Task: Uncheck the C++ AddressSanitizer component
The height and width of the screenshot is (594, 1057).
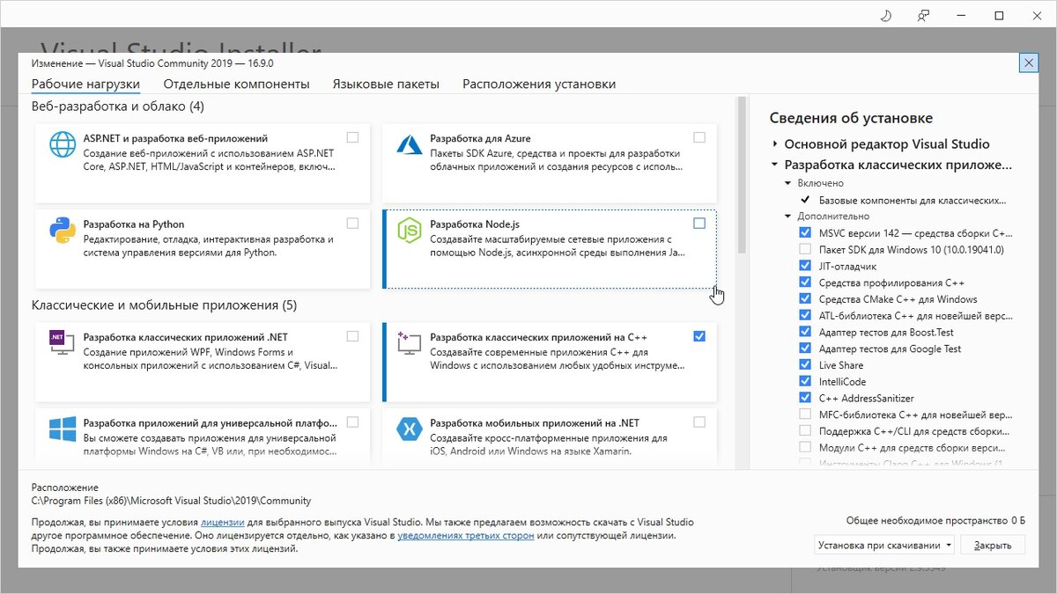Action: point(805,398)
